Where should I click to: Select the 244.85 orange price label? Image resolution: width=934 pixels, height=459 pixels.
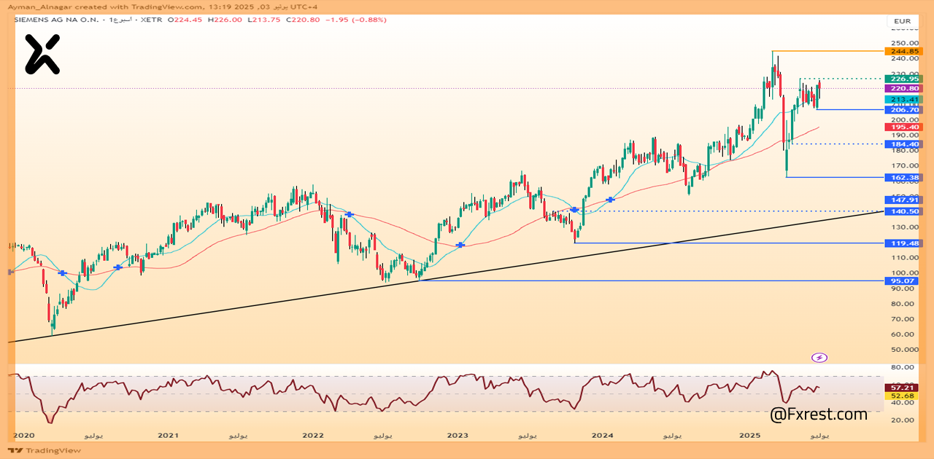(903, 51)
